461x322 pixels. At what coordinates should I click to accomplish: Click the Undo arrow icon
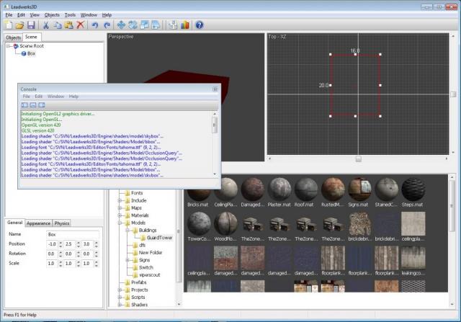pyautogui.click(x=95, y=24)
